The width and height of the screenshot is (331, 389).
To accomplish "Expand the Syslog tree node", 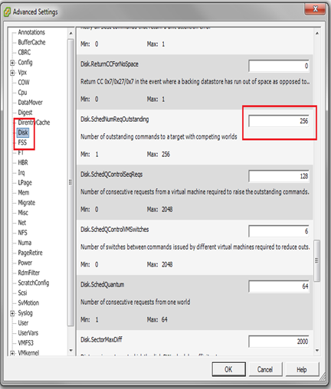I will click(x=12, y=313).
